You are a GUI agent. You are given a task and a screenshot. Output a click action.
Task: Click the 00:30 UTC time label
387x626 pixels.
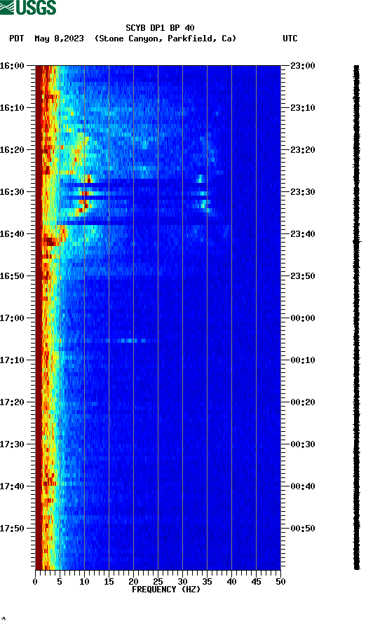[x=303, y=444]
